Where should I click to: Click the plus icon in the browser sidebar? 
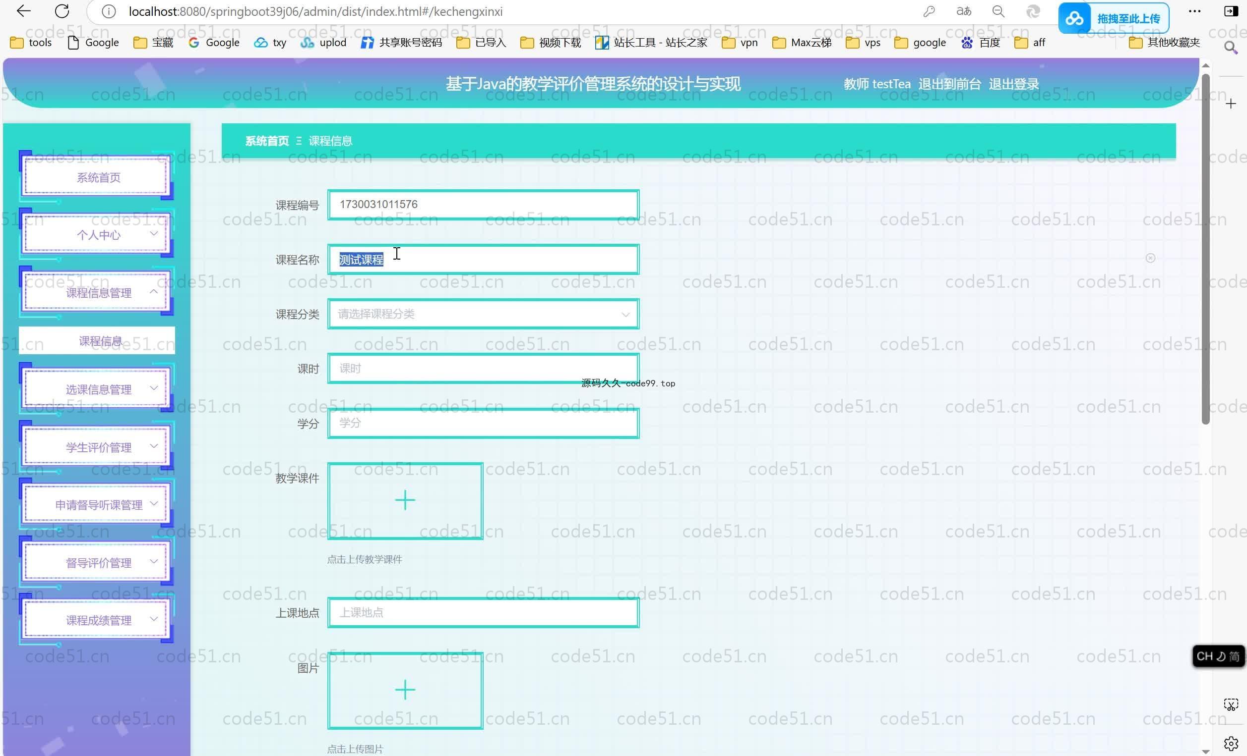[x=1231, y=104]
